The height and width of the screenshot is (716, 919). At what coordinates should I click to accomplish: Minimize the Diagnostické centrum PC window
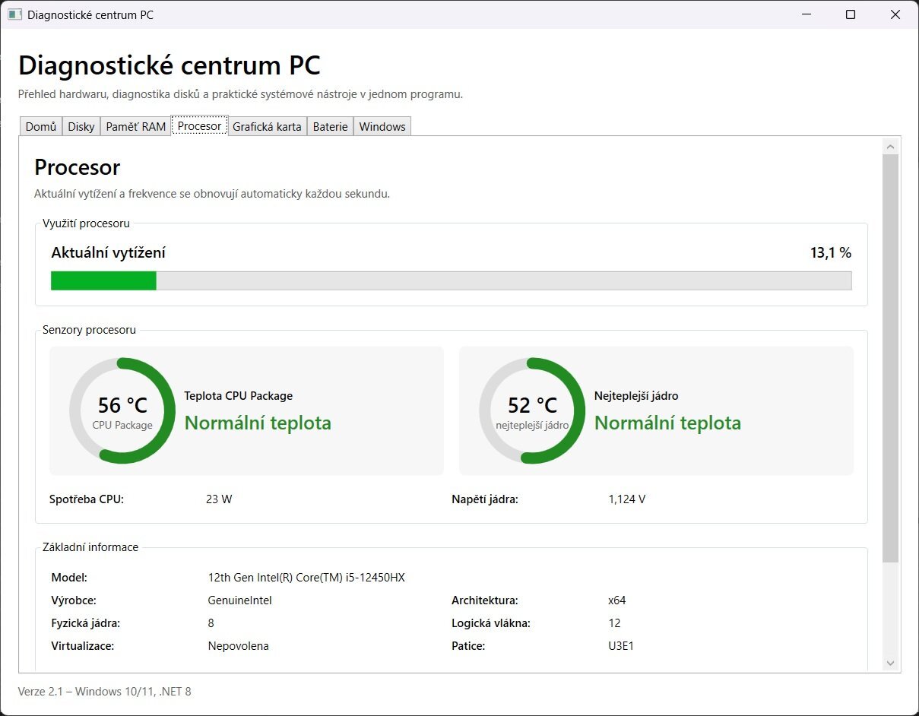(x=807, y=14)
